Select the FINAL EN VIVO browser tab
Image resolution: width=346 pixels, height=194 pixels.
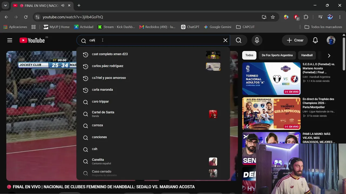tap(43, 5)
